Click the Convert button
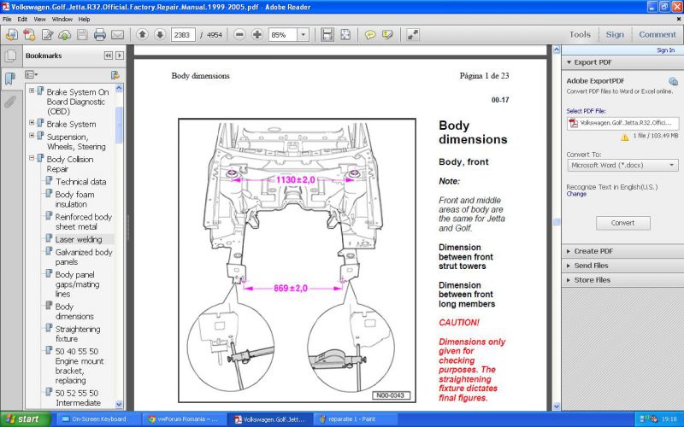 click(x=622, y=223)
